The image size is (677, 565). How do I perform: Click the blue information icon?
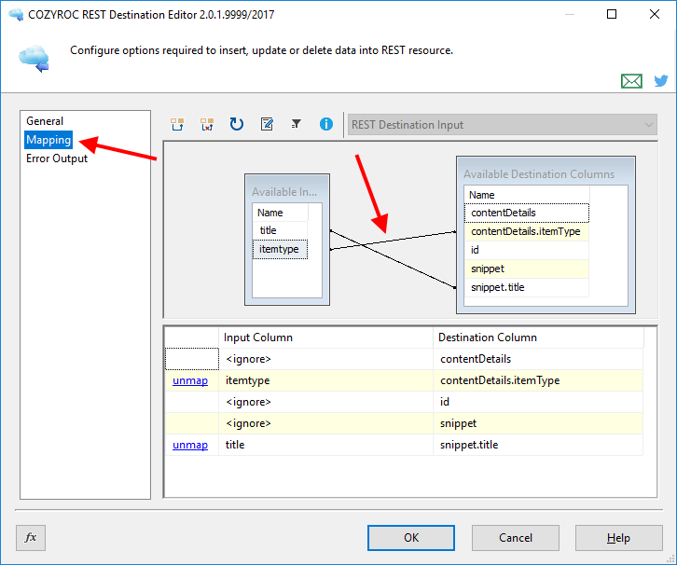[326, 124]
